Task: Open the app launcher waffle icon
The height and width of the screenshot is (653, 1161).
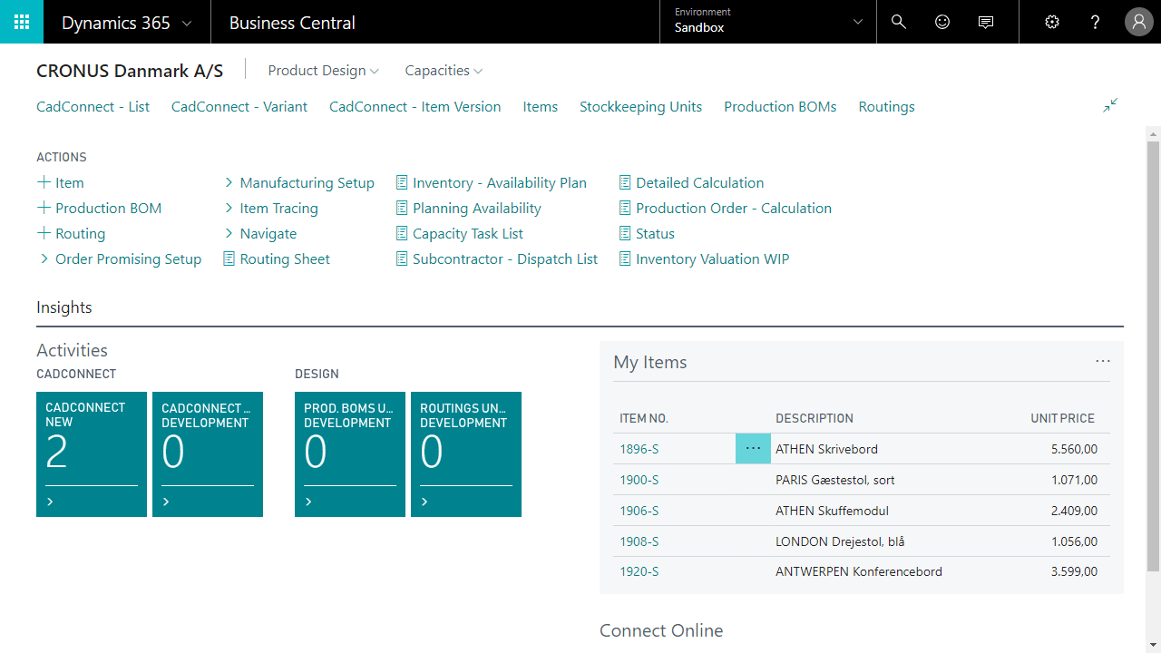Action: [22, 22]
